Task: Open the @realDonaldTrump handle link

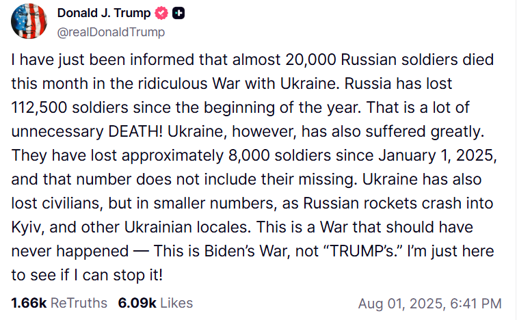Action: tap(111, 31)
